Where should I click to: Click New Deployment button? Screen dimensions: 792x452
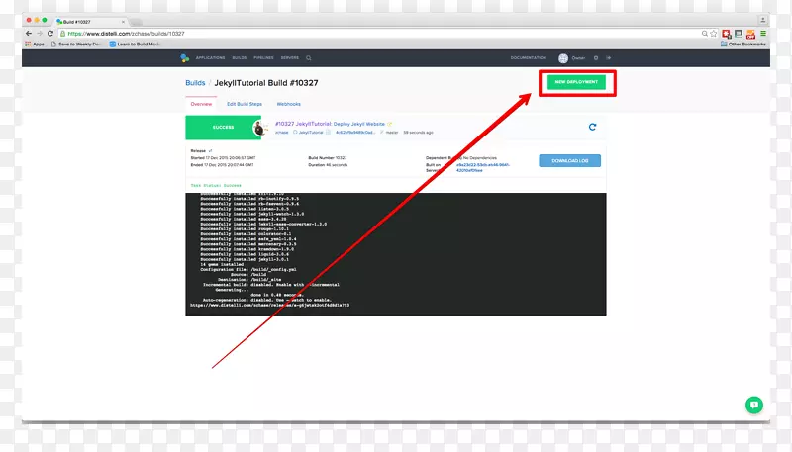576,82
